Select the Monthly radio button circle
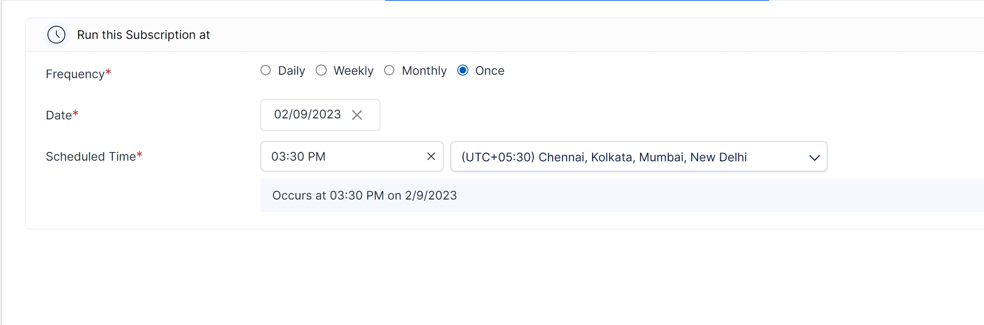 tap(389, 70)
